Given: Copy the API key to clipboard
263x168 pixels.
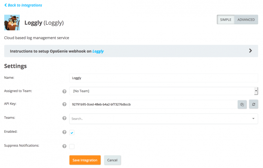Looking at the screenshot, I should 242,104.
